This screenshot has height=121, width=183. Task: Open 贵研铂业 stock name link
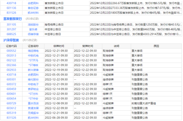33,89
